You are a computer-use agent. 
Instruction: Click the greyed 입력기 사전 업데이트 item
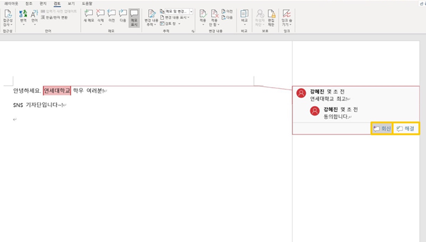pos(58,11)
